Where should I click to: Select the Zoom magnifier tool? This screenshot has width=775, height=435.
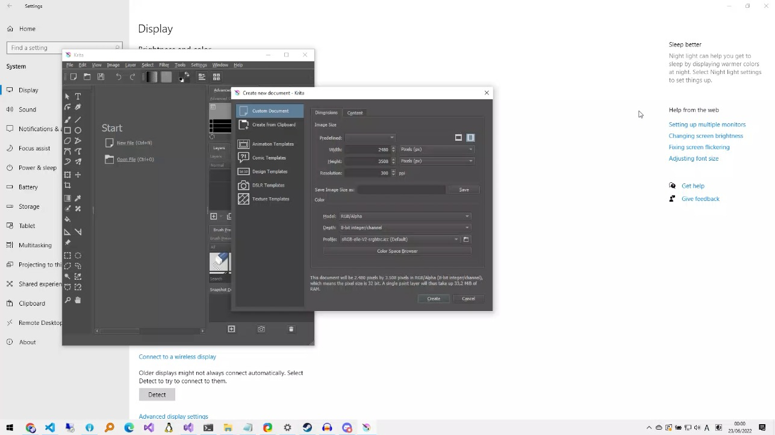pos(67,300)
